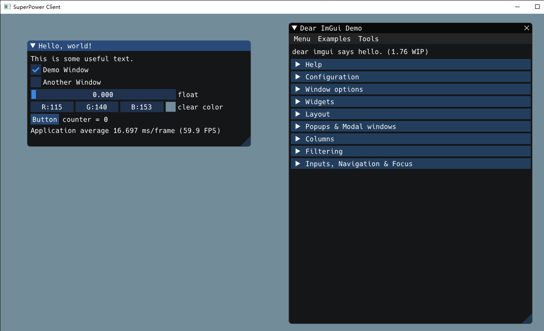This screenshot has width=544, height=331.
Task: Maximize the SuperPower Client window
Action: 537,7
